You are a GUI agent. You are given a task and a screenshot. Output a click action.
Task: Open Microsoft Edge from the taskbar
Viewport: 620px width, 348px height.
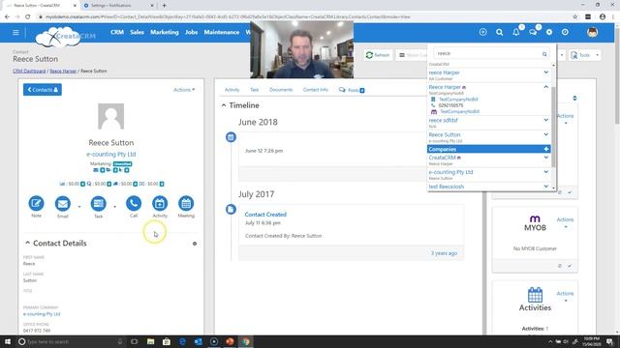(182, 341)
